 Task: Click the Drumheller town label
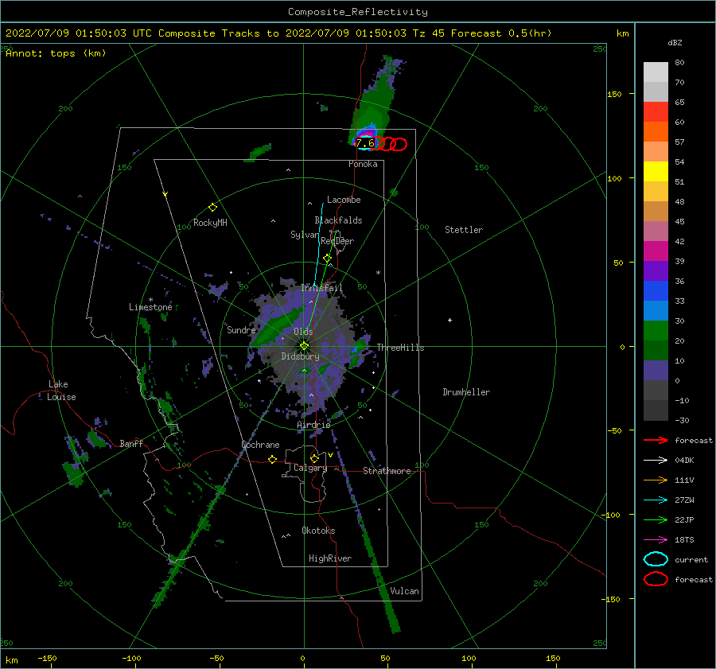pyautogui.click(x=466, y=392)
